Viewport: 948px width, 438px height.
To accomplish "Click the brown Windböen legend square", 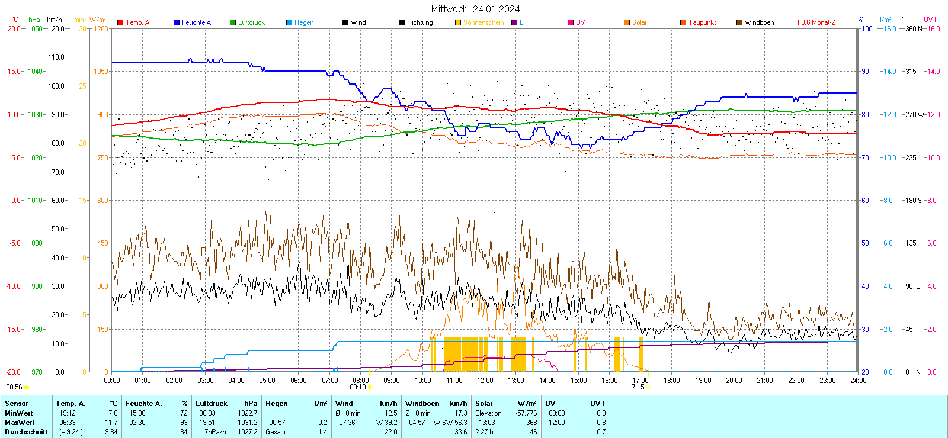I will pos(739,22).
